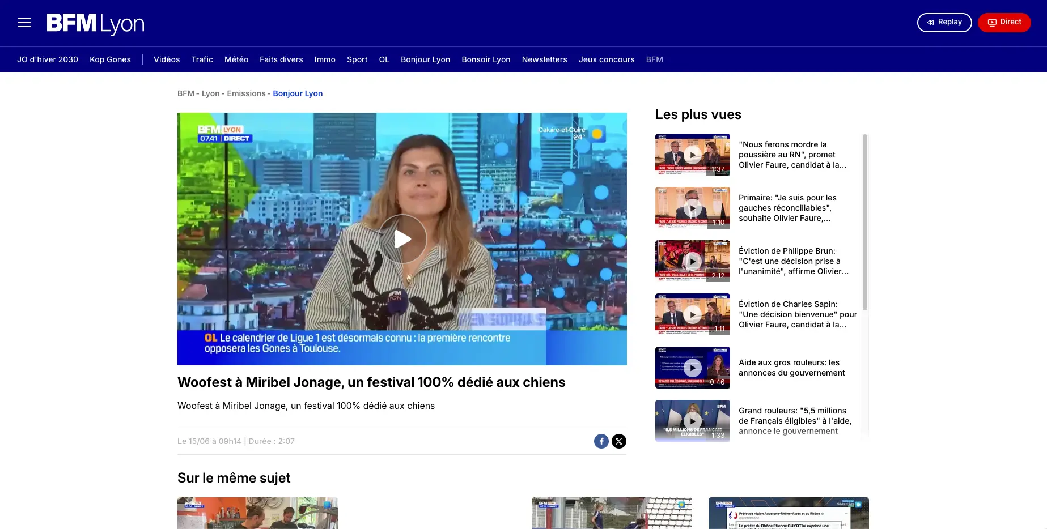Open thumbnail for Éviction de Charles Sapin video
This screenshot has width=1047, height=529.
[x=693, y=314]
